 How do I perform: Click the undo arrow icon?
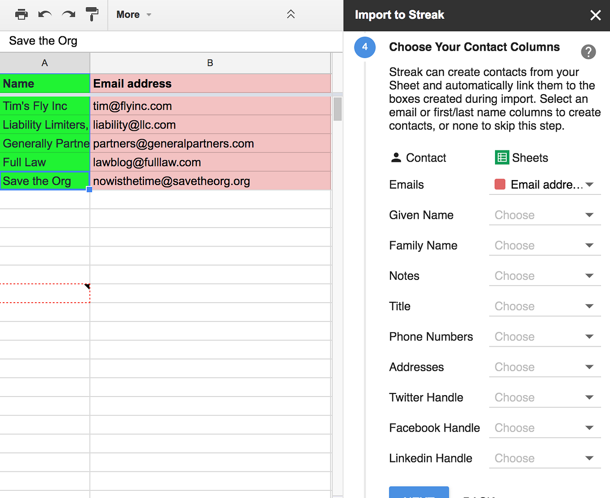tap(45, 14)
